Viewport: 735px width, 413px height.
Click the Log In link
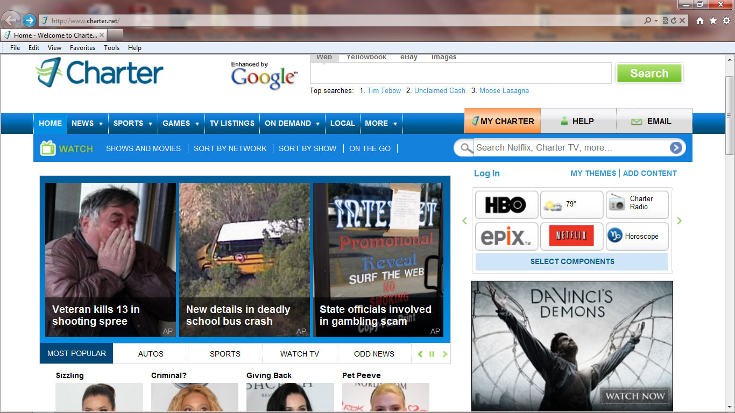(x=487, y=173)
